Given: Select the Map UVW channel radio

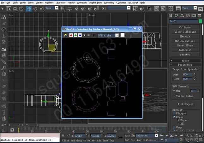Looking at the screenshot, I should tap(174, 91).
